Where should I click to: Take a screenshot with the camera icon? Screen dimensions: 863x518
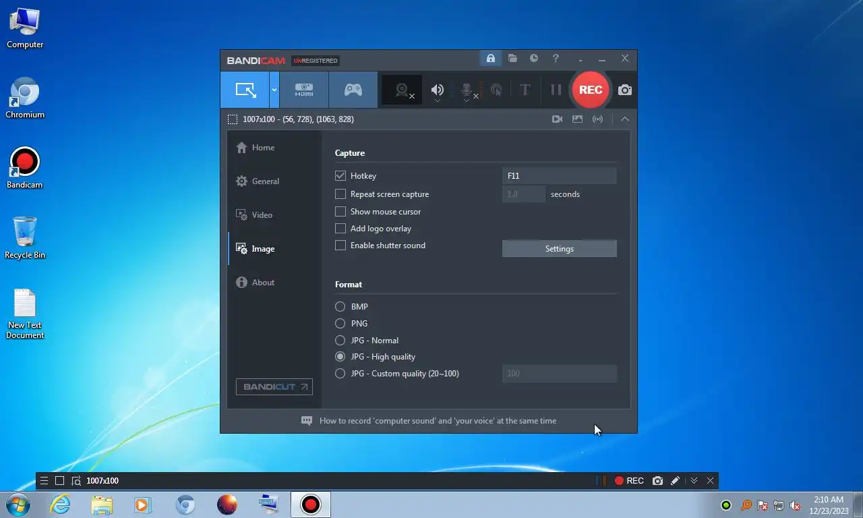point(625,90)
